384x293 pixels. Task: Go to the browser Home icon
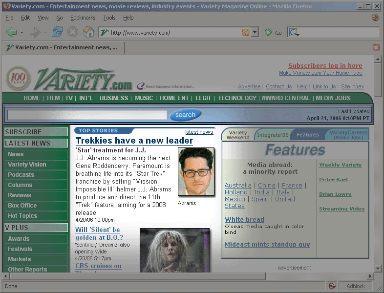tap(88, 33)
